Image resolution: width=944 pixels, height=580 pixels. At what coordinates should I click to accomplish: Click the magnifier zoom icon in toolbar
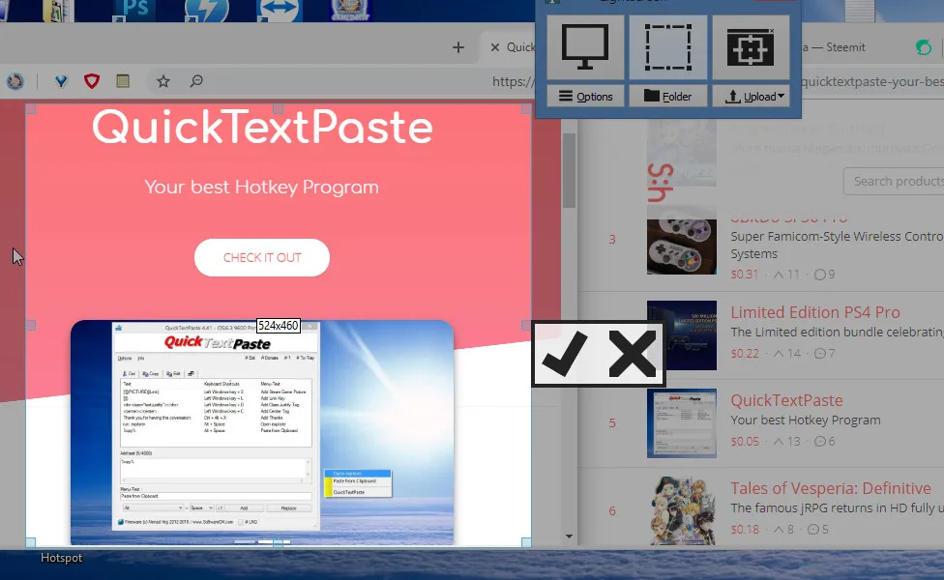196,80
